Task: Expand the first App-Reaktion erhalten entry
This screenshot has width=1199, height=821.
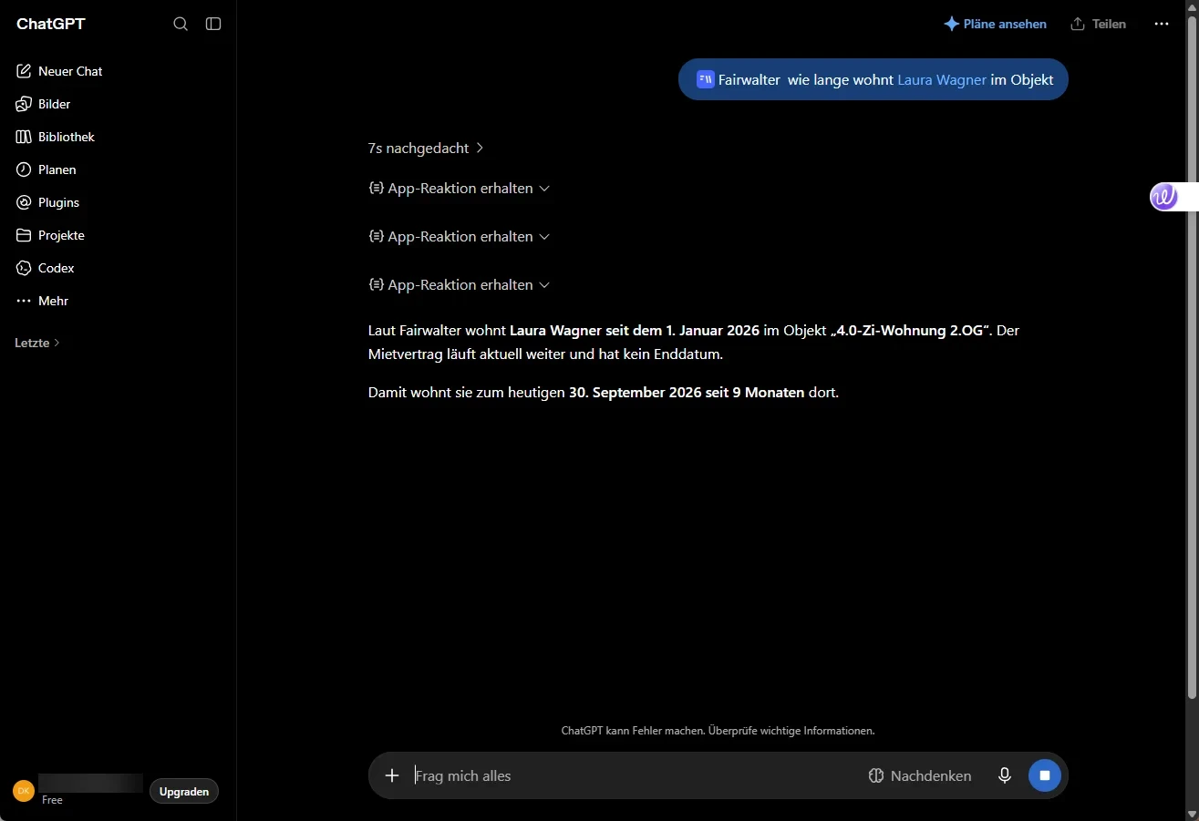Action: click(460, 189)
